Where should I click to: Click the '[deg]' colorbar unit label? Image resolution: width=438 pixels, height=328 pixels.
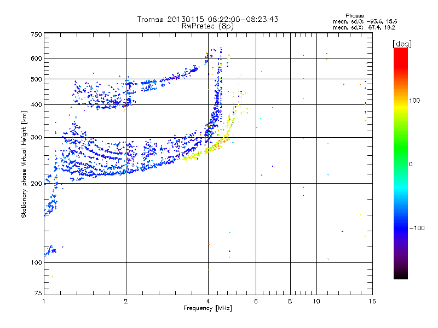[x=402, y=44]
